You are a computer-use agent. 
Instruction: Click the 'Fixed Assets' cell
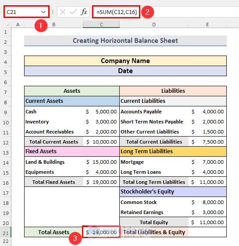coord(72,151)
